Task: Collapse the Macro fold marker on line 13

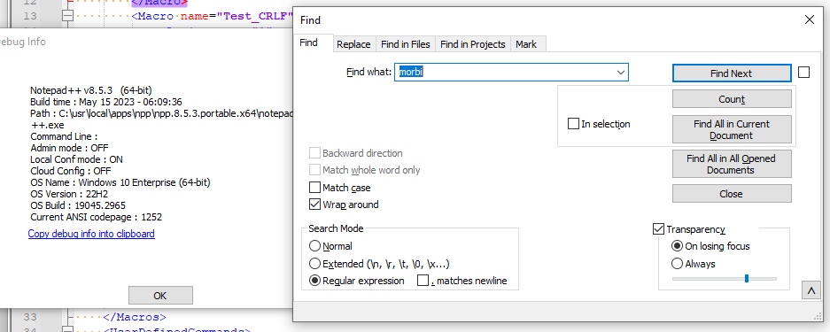Action: (x=66, y=16)
